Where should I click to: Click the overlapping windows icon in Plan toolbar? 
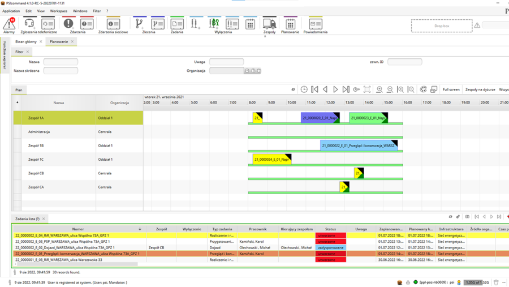click(434, 89)
